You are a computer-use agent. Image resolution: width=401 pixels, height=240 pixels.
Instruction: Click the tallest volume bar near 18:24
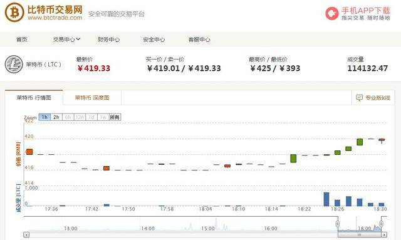click(326, 199)
